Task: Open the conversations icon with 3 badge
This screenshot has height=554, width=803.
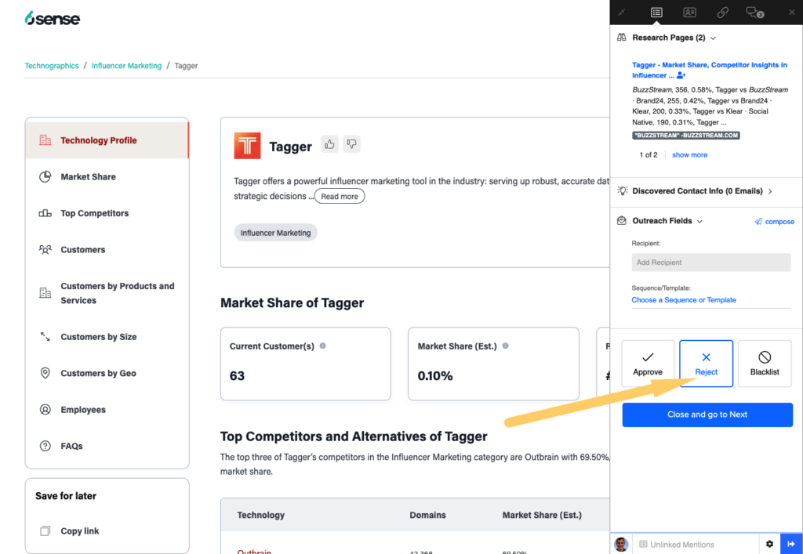Action: point(754,13)
